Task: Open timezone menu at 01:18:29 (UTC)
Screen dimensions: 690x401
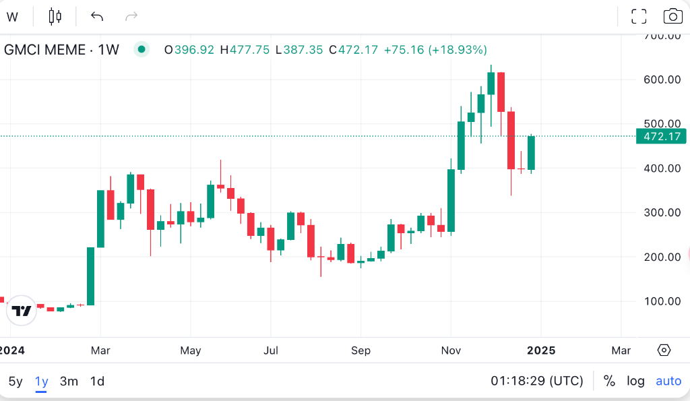Action: [x=536, y=381]
